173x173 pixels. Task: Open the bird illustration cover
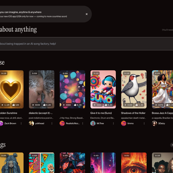(x=134, y=89)
